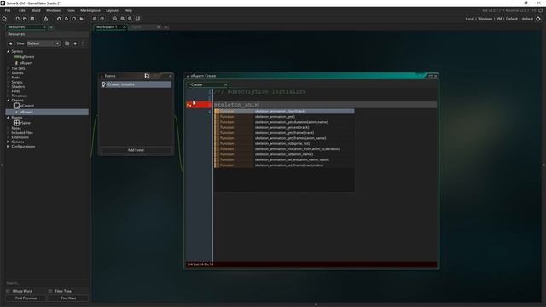Image resolution: width=546 pixels, height=307 pixels.
Task: Choose skeleton_animation_set(anim_name) suggestion
Action: click(284, 154)
